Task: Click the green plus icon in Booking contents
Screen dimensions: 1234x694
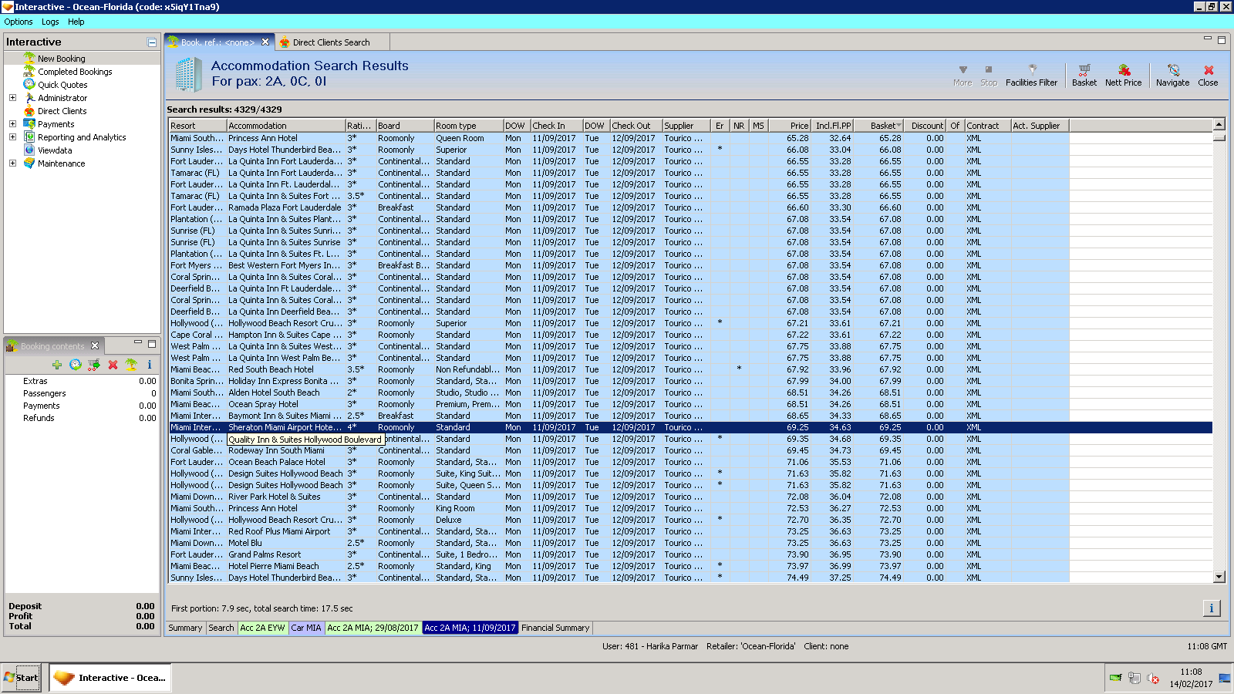Action: (57, 365)
